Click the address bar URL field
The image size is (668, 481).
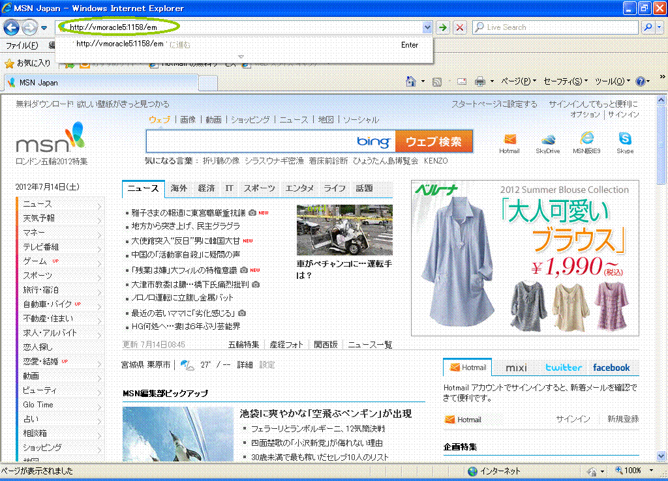(243, 27)
